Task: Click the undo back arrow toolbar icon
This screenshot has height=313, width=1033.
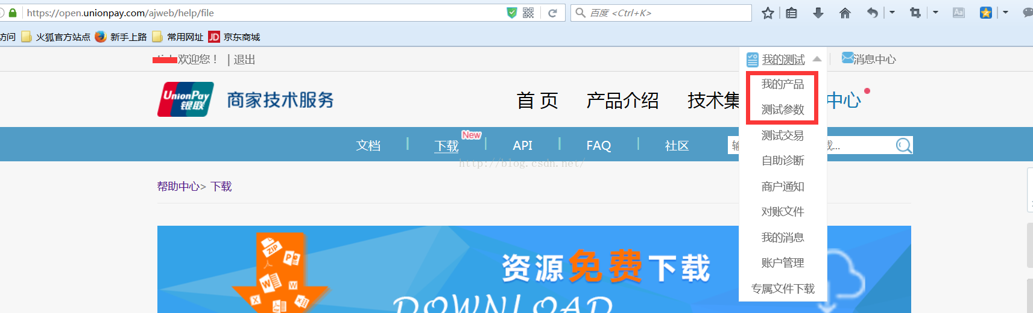Action: pyautogui.click(x=872, y=13)
